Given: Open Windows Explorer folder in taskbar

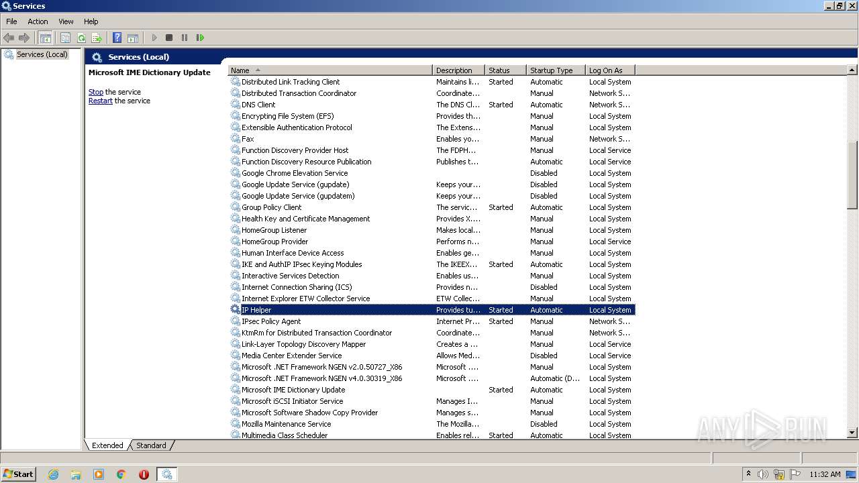Looking at the screenshot, I should click(76, 474).
